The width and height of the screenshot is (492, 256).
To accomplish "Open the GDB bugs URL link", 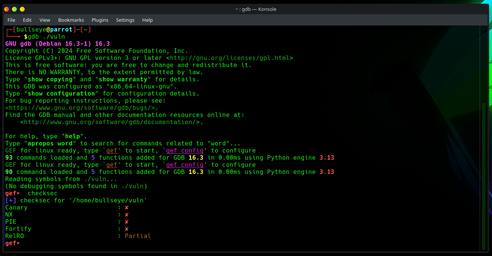I will tap(80, 108).
